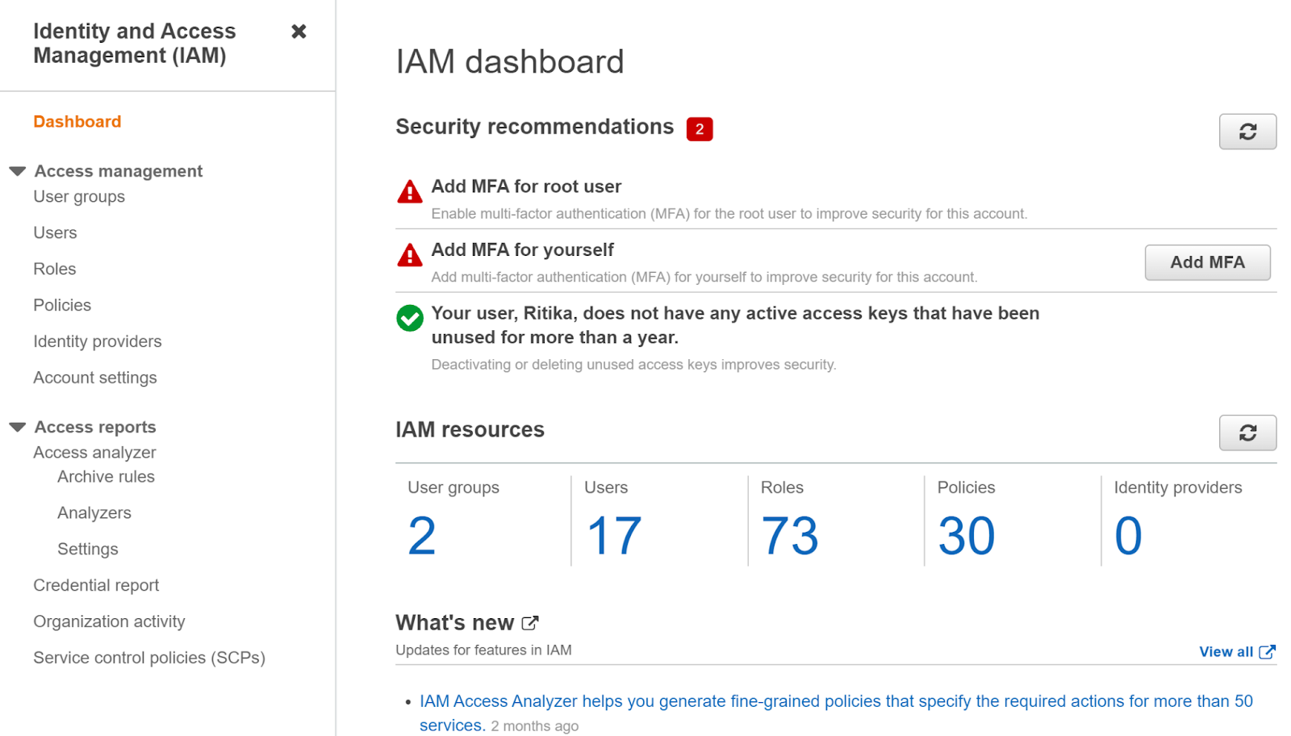Refresh the IAM resources section

click(1247, 433)
